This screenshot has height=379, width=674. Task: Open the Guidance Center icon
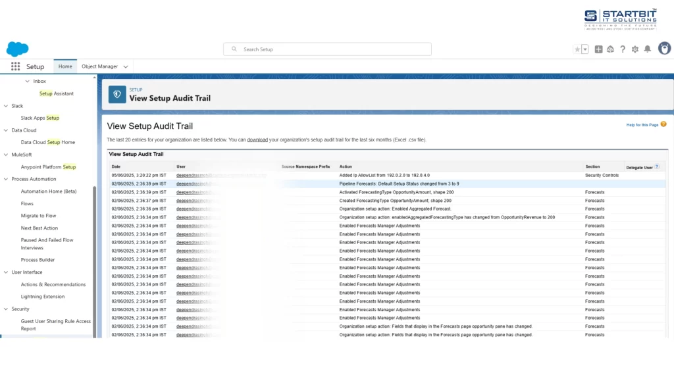coord(610,49)
